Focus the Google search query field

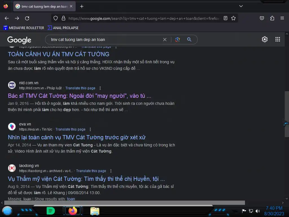(x=105, y=40)
